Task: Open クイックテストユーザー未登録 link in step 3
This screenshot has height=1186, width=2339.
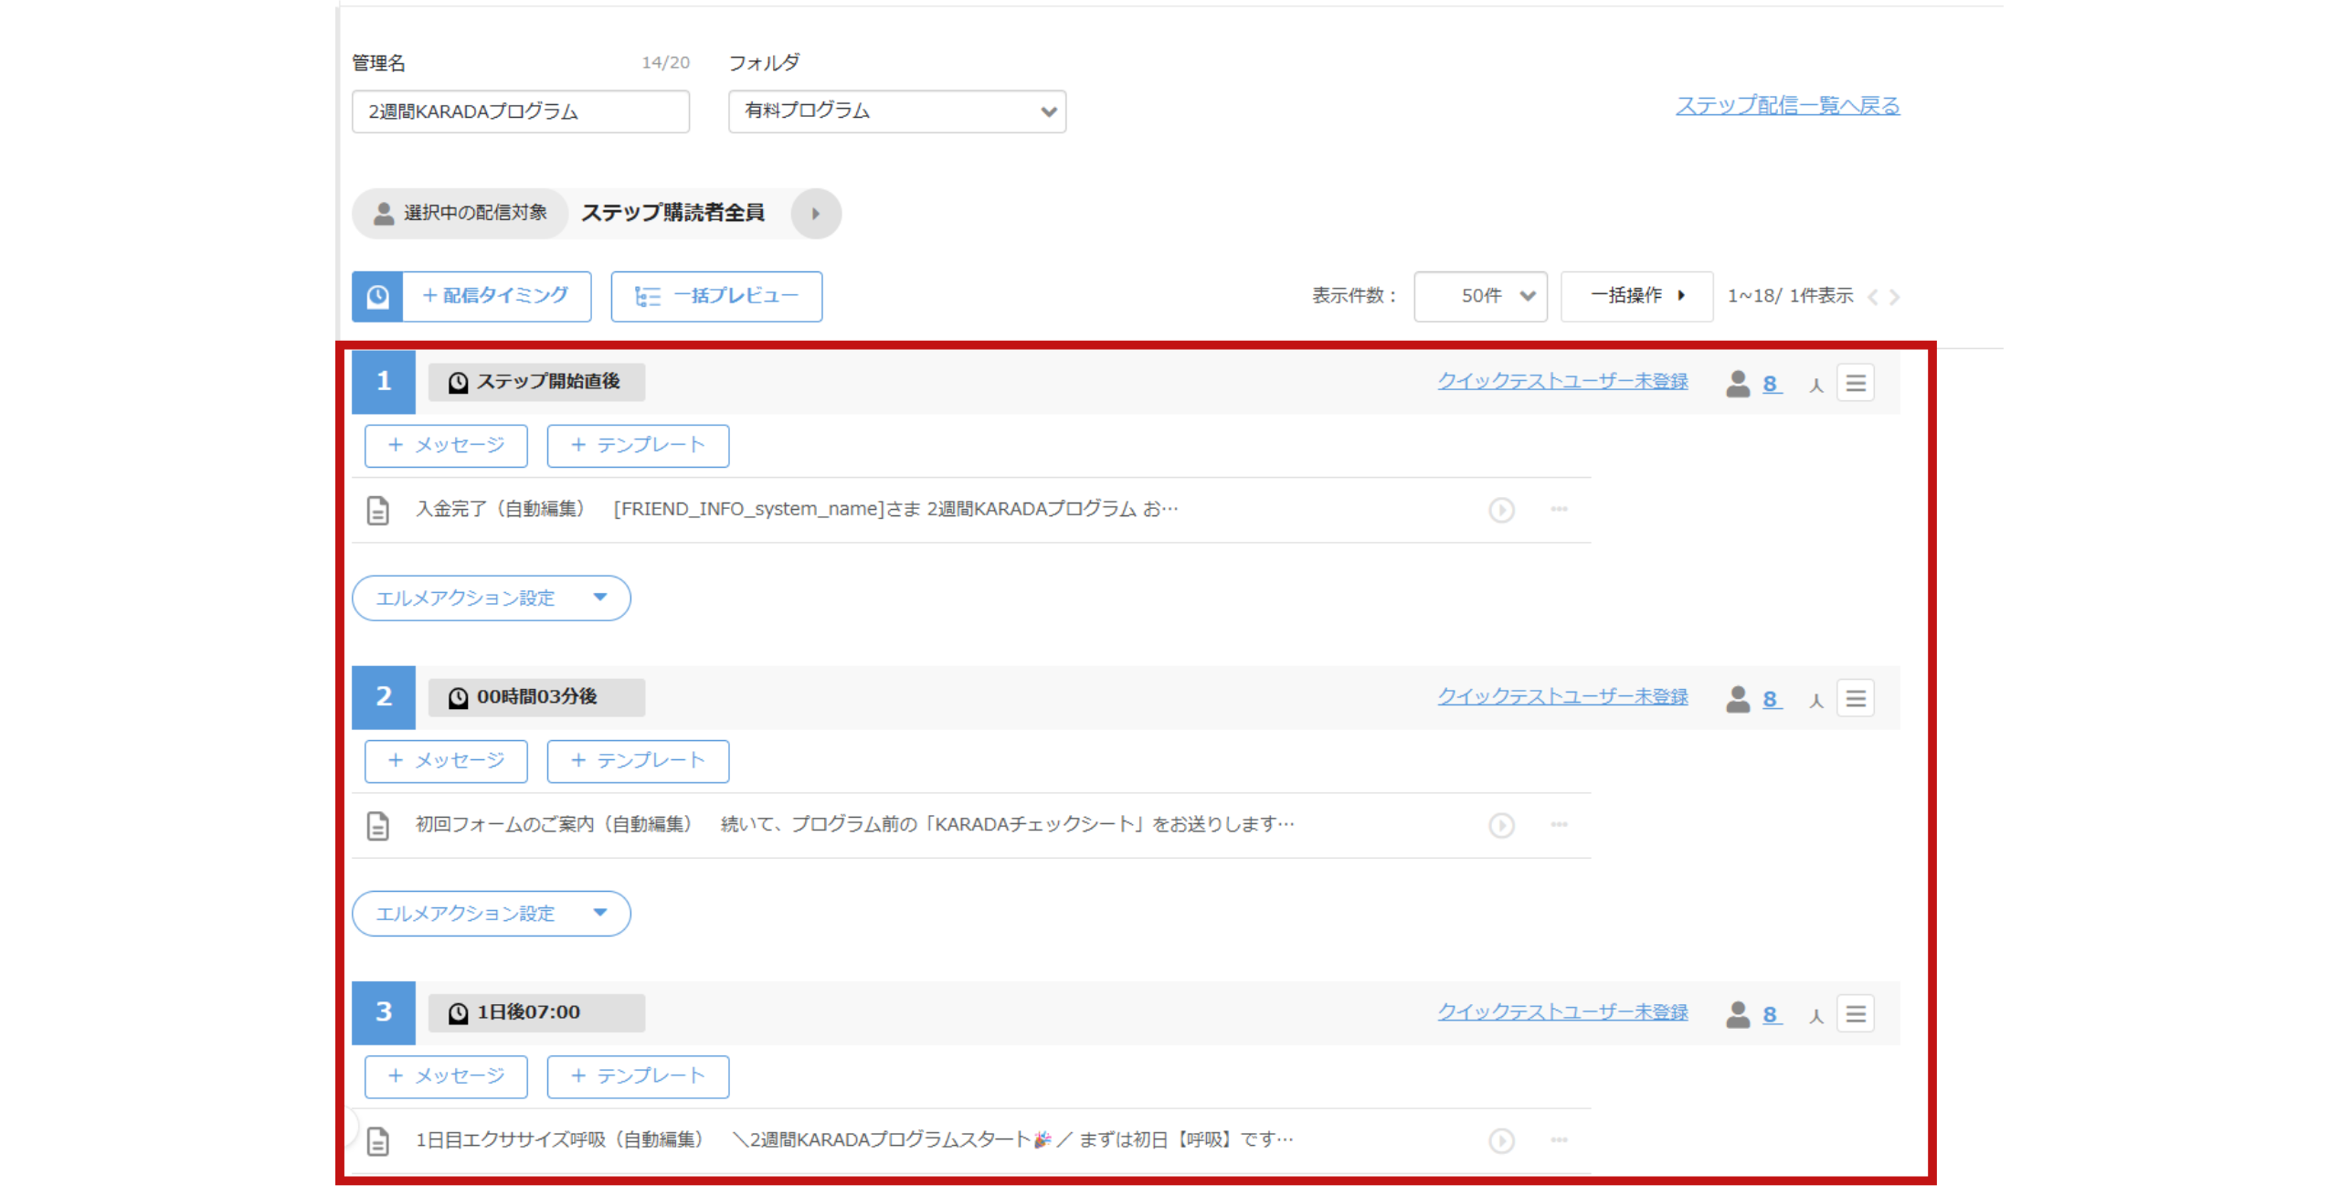Action: [1562, 1011]
